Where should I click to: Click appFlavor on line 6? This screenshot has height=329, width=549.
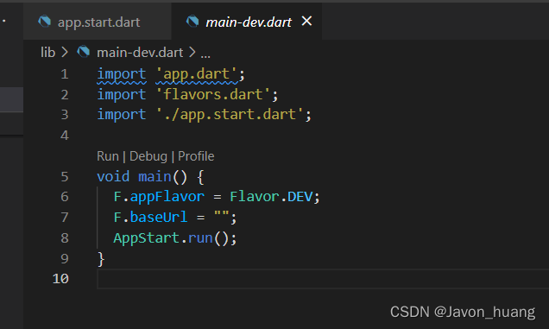coord(167,197)
